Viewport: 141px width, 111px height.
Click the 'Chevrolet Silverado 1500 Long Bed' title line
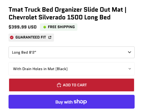(60, 17)
